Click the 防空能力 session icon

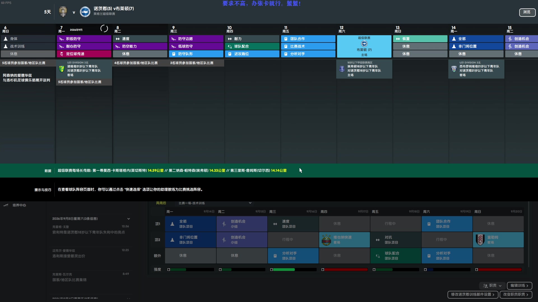pyautogui.click(x=118, y=46)
